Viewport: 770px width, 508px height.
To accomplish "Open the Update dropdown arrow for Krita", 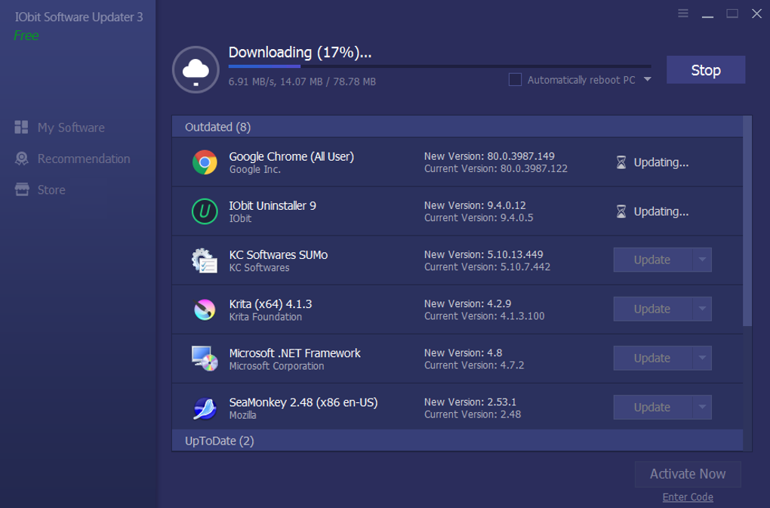I will (702, 309).
